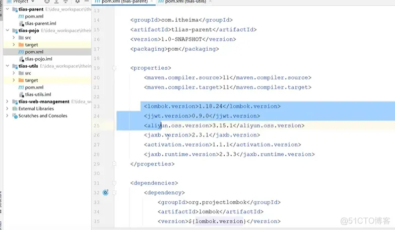Click Maven icon of pom.xml under tlias-parent
395x230 pixels.
coord(21,16)
